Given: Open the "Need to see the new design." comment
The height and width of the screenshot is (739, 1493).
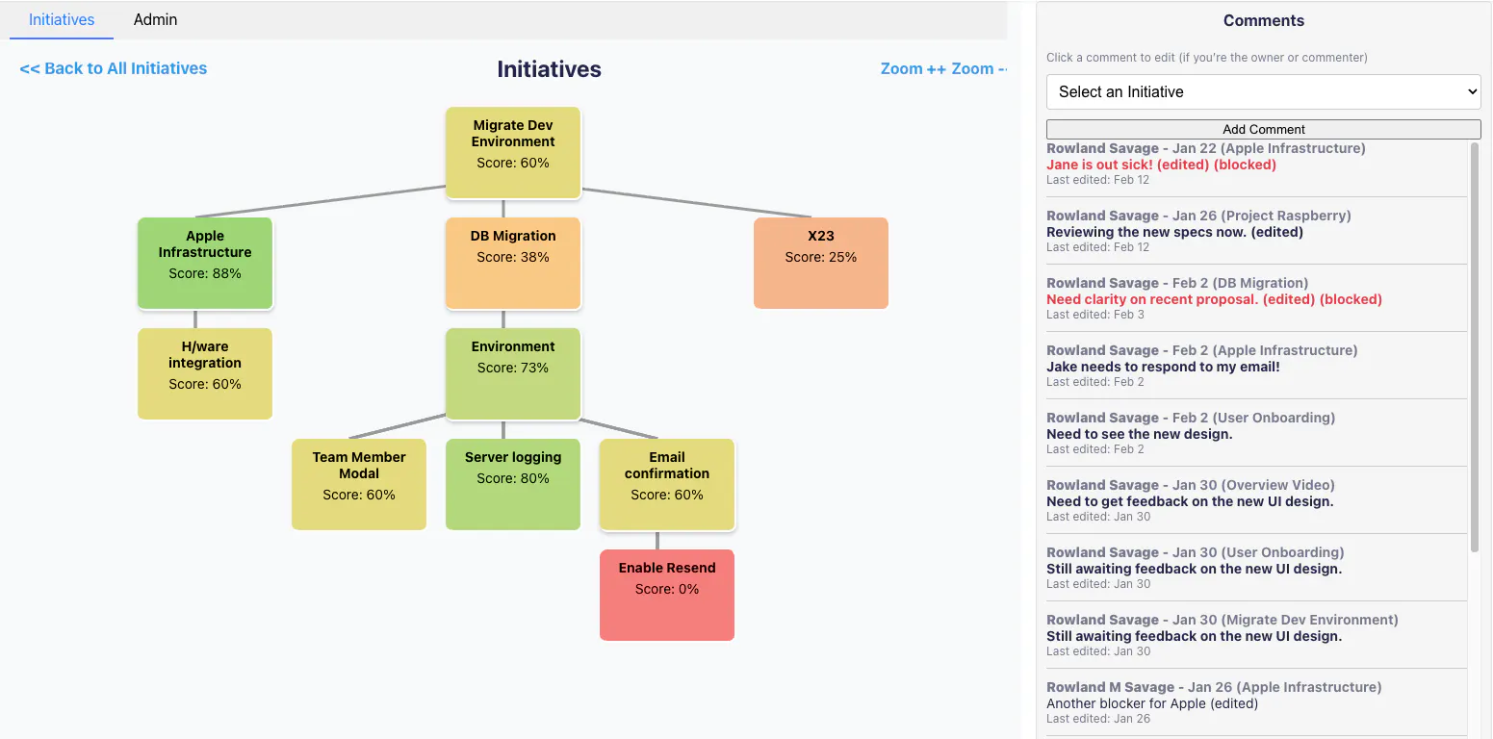Looking at the screenshot, I should [1256, 434].
